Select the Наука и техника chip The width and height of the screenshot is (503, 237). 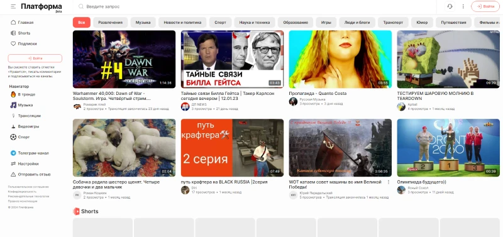tap(255, 23)
